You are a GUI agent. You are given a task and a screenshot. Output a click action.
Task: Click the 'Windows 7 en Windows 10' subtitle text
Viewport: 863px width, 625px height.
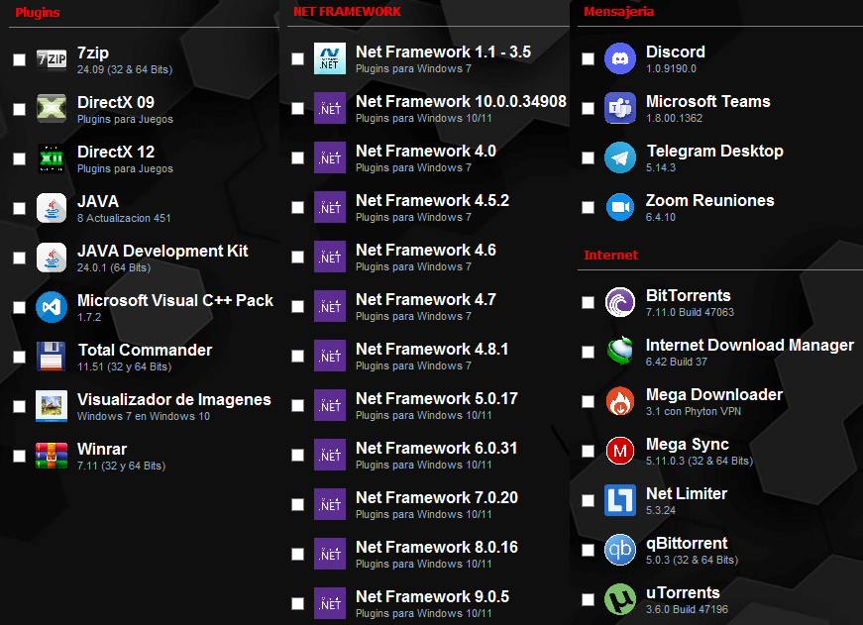[x=143, y=416]
